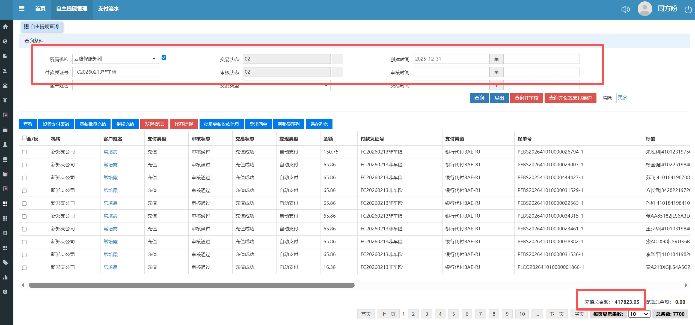695x325 pixels.
Task: Check the 全/反 select-all checkbox
Action: (x=24, y=138)
